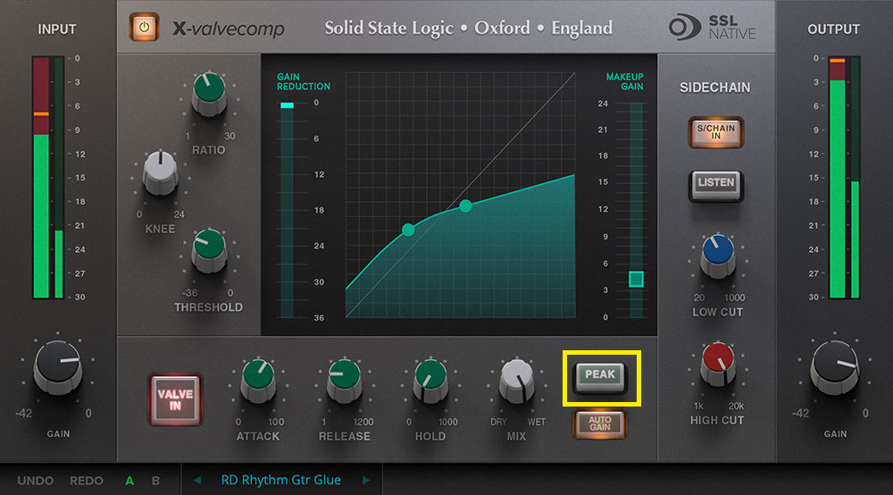Click the red High Cut knob
The image size is (893, 495).
click(x=718, y=364)
